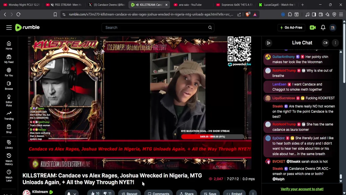Viewport: 346px width, 195px height.
Task: Reload the page
Action: tap(18, 14)
